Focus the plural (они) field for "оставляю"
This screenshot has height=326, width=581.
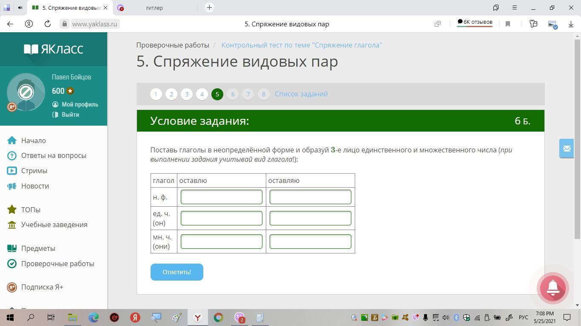click(x=310, y=242)
